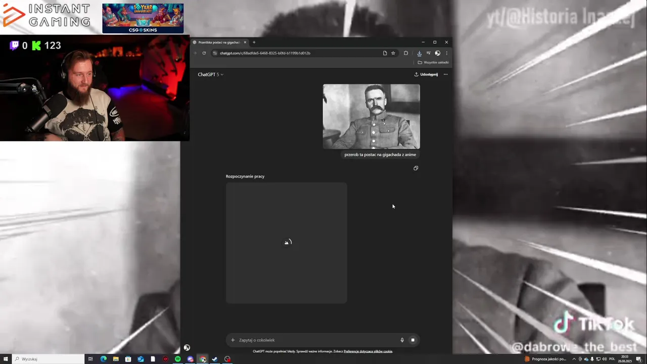Image resolution: width=647 pixels, height=364 pixels.
Task: Click the message 'przerob ta postac na gigachada z anime'
Action: [x=380, y=155]
